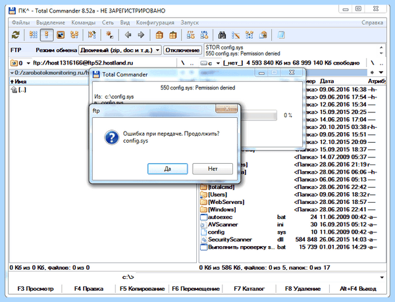395x302 pixels.
Task: Click the F5 Копирование button
Action: click(x=142, y=289)
